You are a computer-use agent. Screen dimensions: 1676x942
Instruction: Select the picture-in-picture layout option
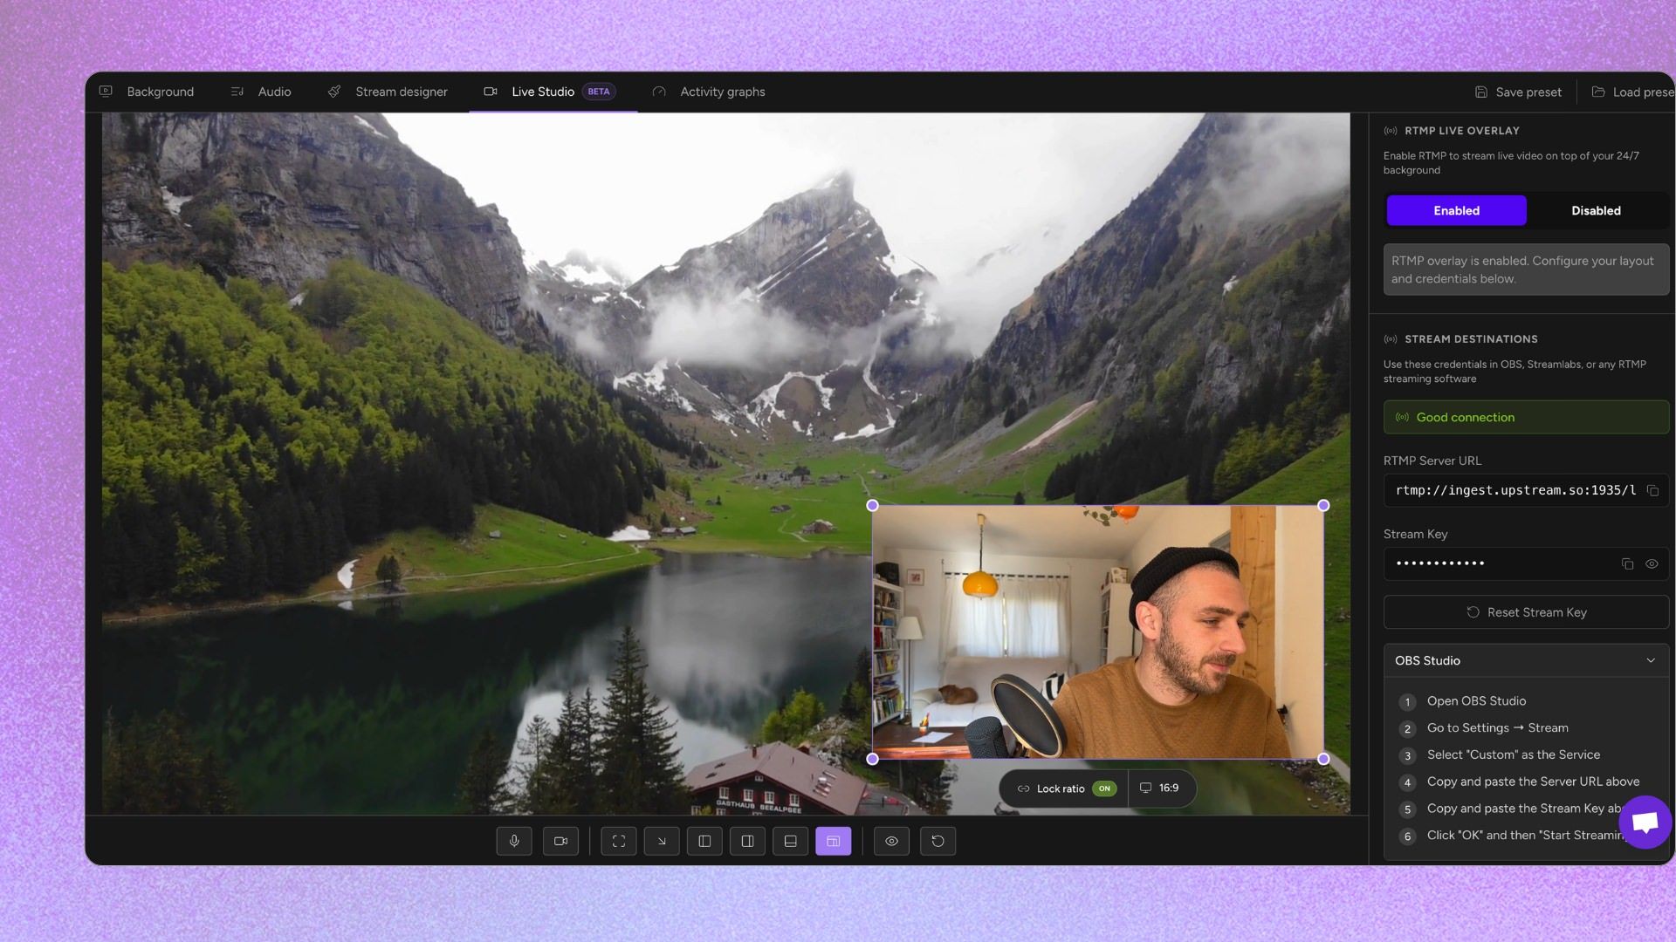[834, 841]
